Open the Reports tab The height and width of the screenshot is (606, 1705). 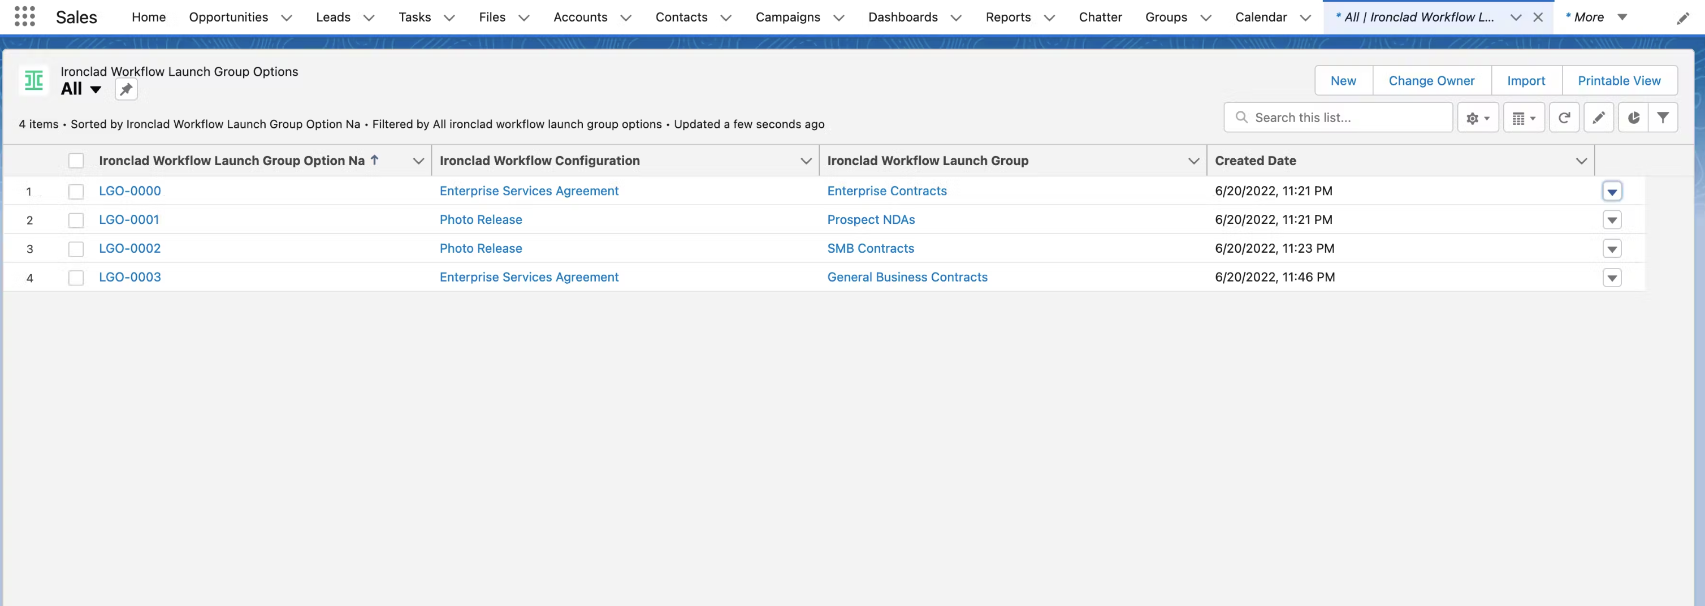[x=1008, y=17]
